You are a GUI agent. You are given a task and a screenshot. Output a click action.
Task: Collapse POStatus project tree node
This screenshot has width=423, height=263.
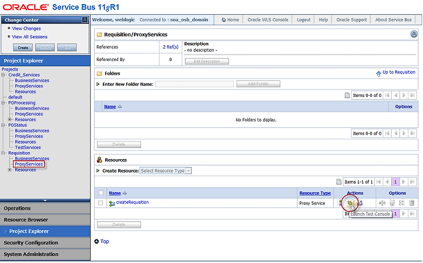click(3, 125)
